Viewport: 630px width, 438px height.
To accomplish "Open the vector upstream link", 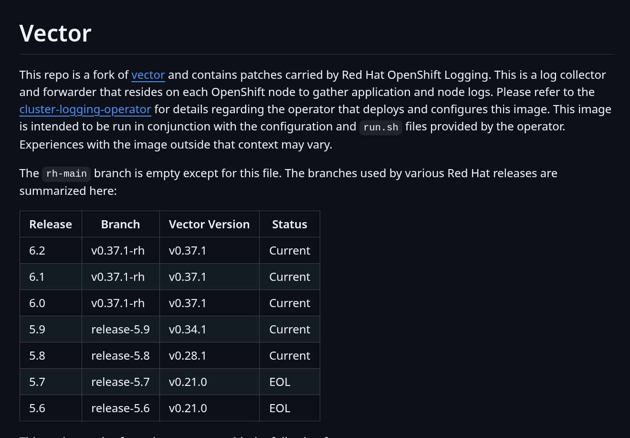I will coord(148,75).
